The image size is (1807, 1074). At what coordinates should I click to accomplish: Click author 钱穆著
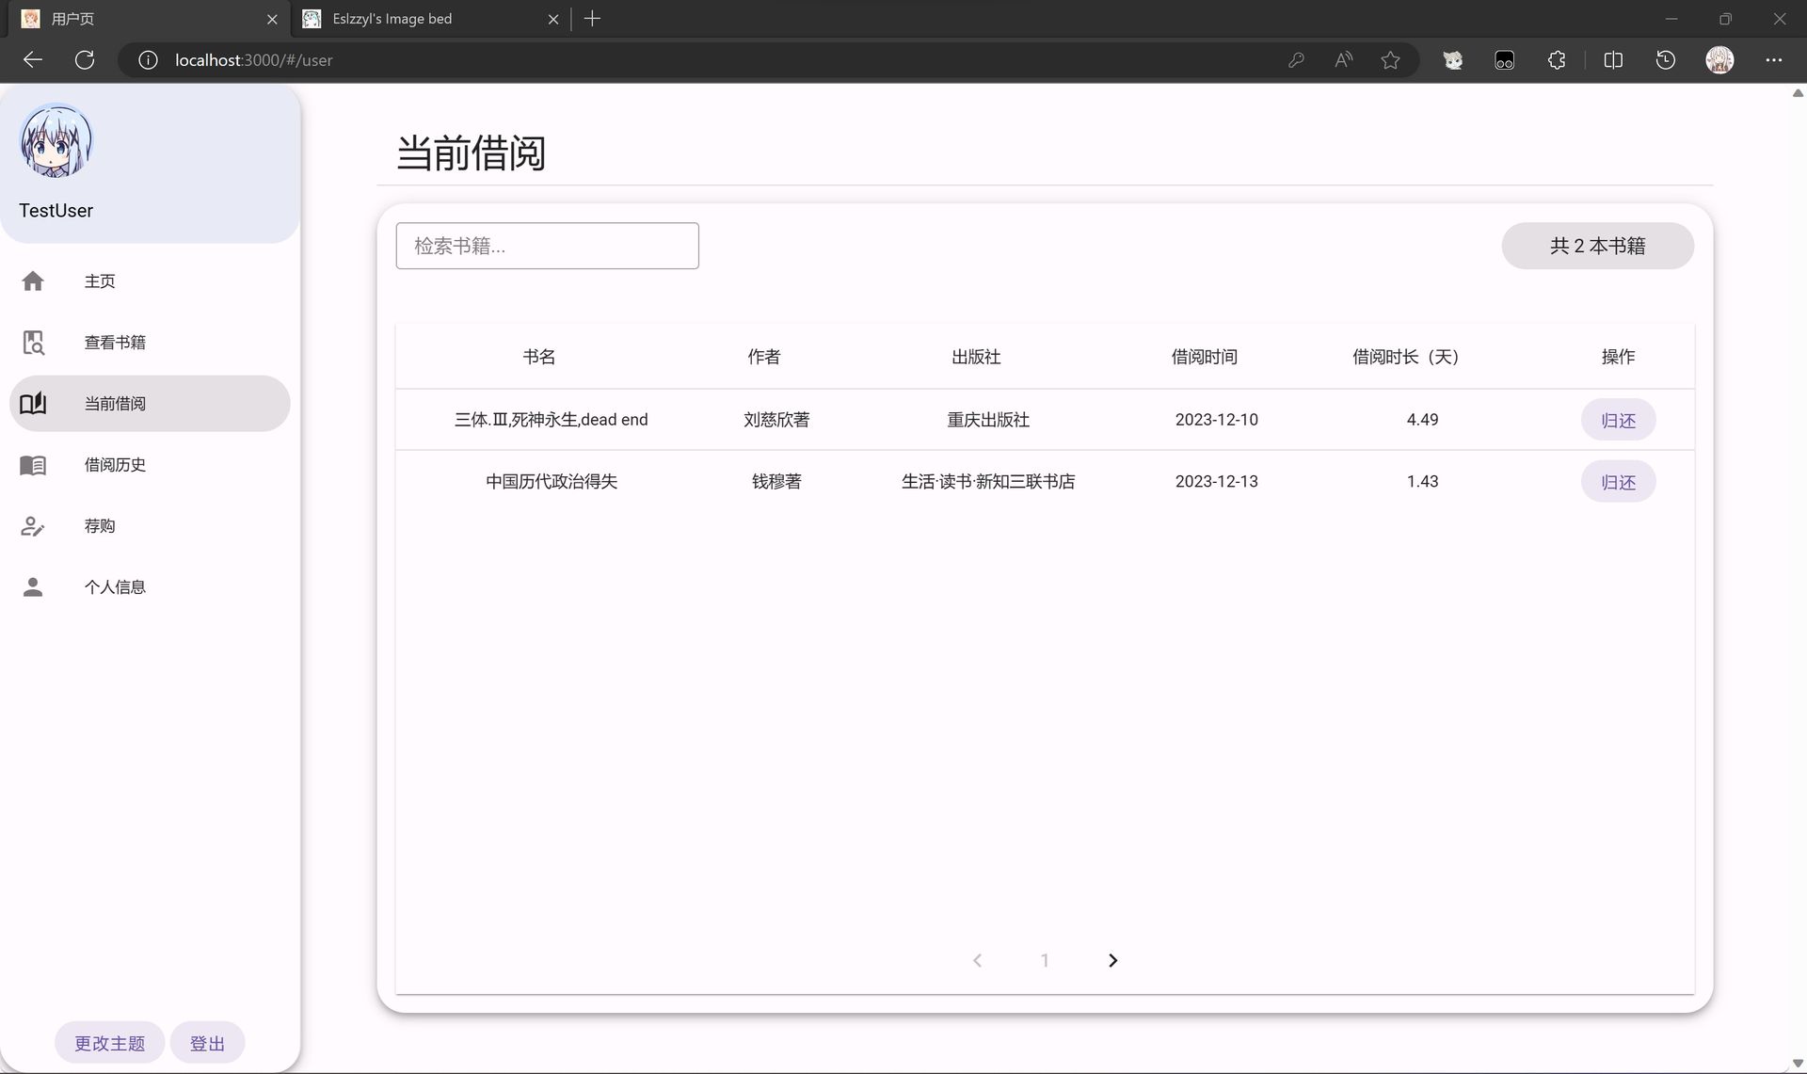click(x=776, y=481)
